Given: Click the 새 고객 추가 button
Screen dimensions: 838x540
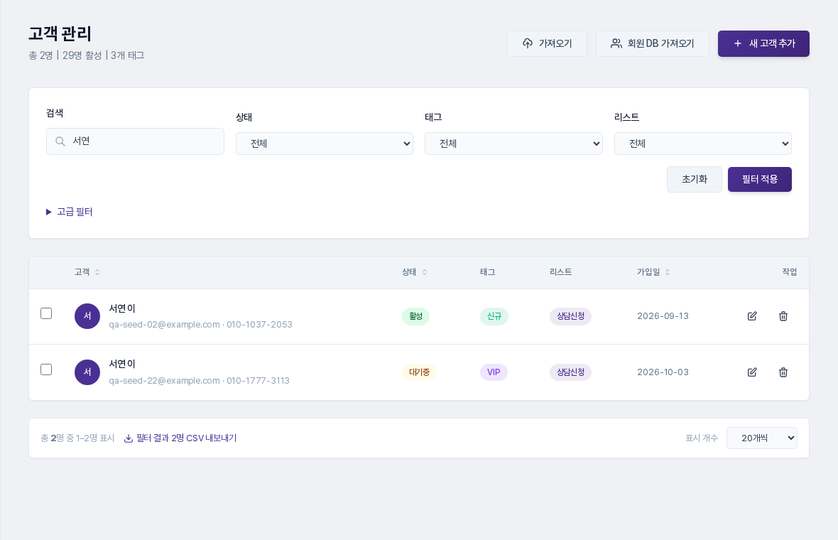Looking at the screenshot, I should pos(763,43).
